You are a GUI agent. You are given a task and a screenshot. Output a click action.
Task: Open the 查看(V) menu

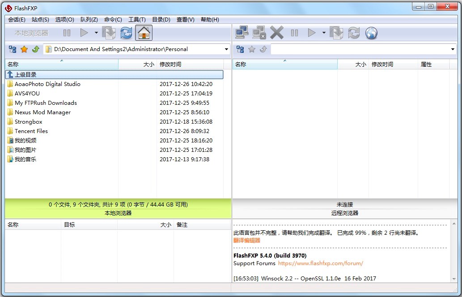[x=185, y=20]
